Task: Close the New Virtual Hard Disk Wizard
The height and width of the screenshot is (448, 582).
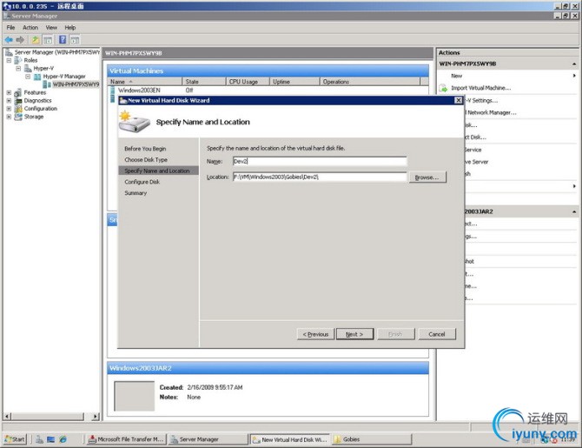Action: pos(459,100)
